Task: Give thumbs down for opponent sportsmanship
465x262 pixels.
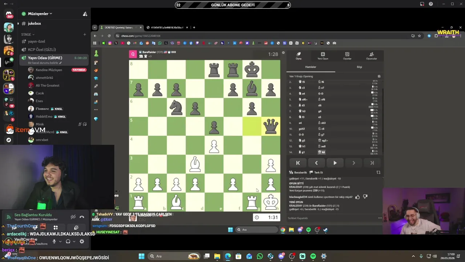Action: point(365,197)
